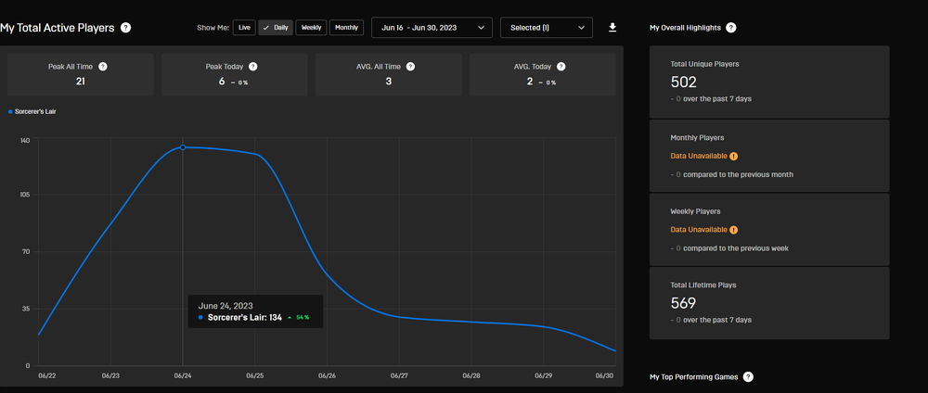The height and width of the screenshot is (393, 928).
Task: Download the active players chart data
Action: pyautogui.click(x=612, y=28)
